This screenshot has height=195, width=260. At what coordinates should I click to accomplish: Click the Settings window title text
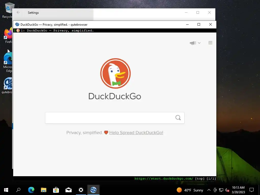[33, 13]
